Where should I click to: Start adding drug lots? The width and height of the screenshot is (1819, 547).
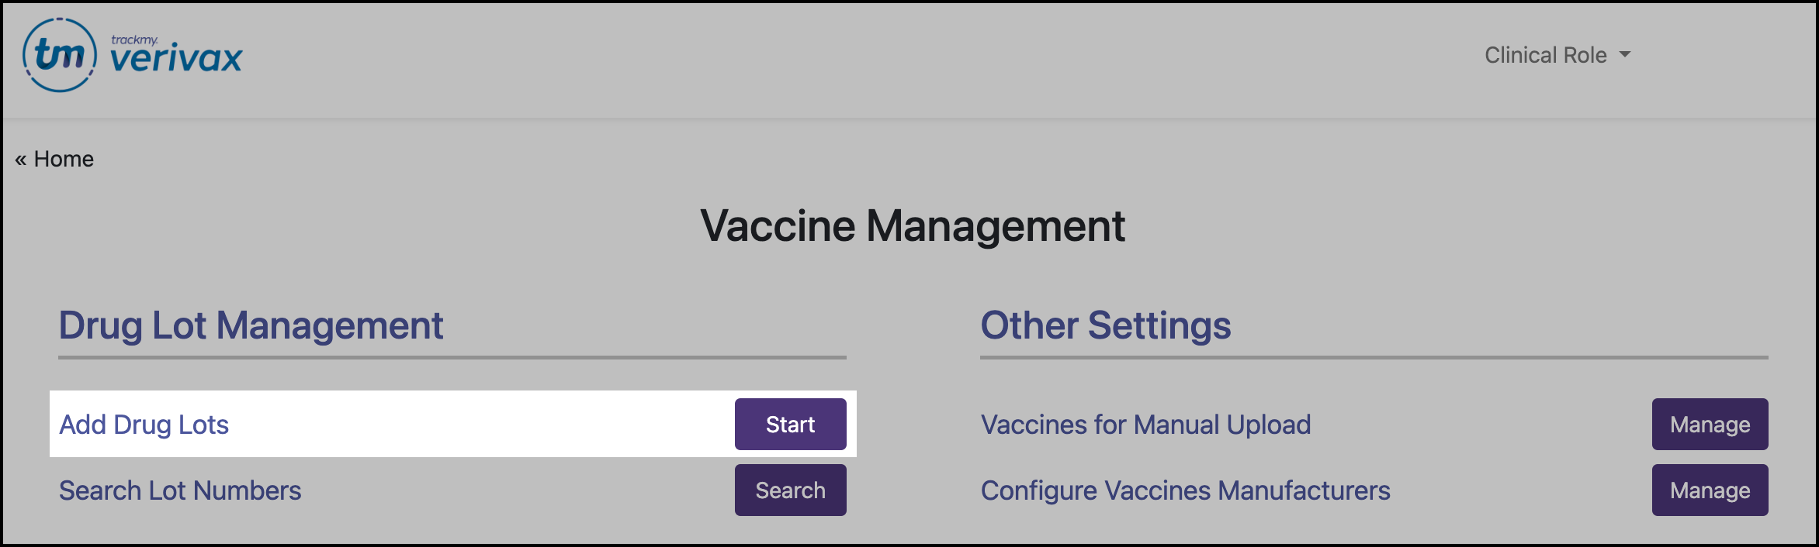pyautogui.click(x=790, y=424)
